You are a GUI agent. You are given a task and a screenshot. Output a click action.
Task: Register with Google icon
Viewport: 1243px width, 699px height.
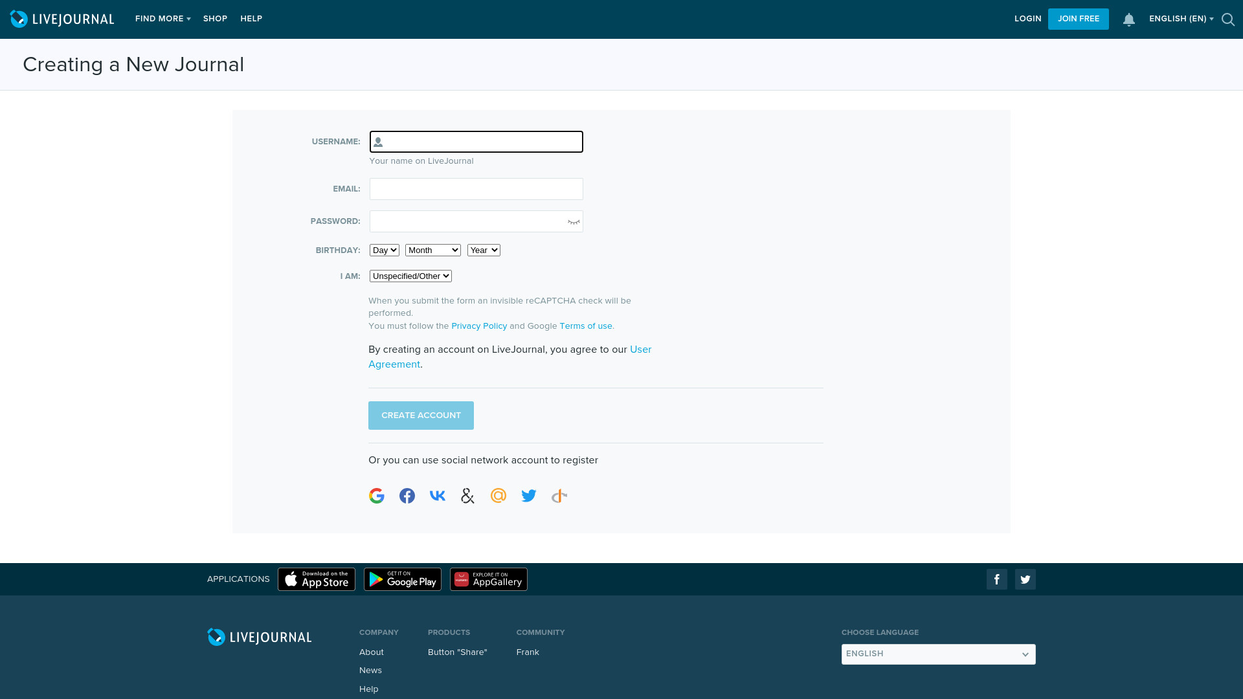point(377,496)
